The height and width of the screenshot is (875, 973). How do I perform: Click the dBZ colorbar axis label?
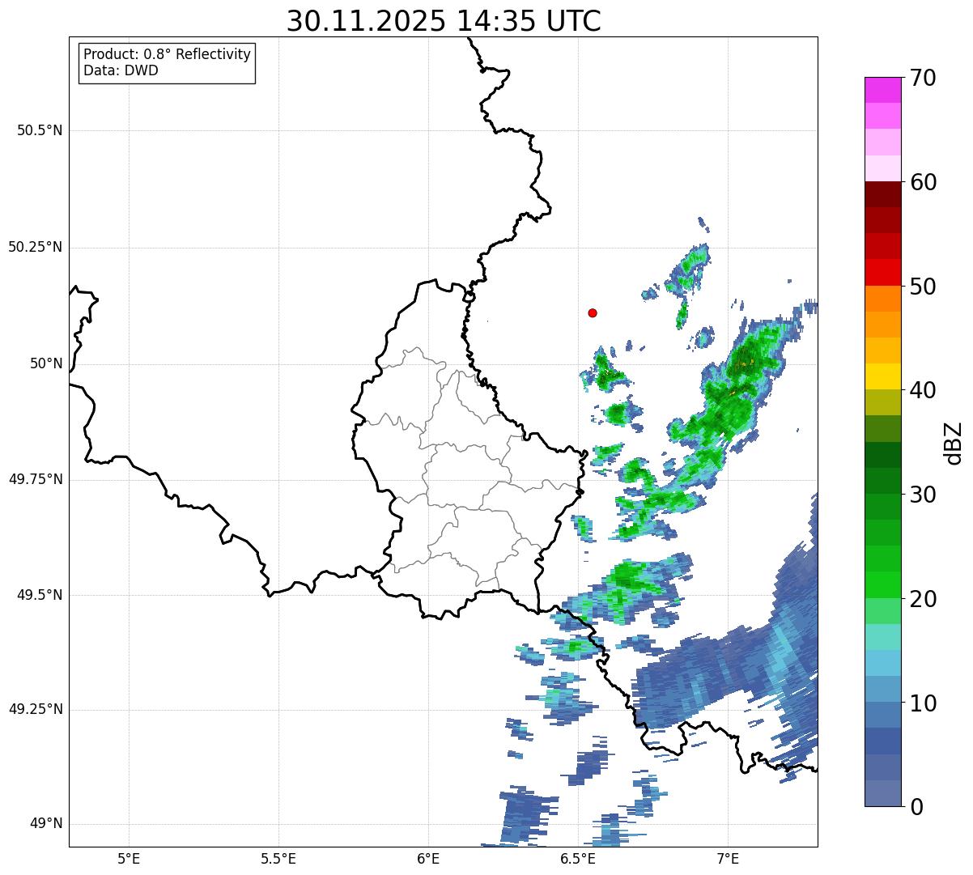pos(954,442)
